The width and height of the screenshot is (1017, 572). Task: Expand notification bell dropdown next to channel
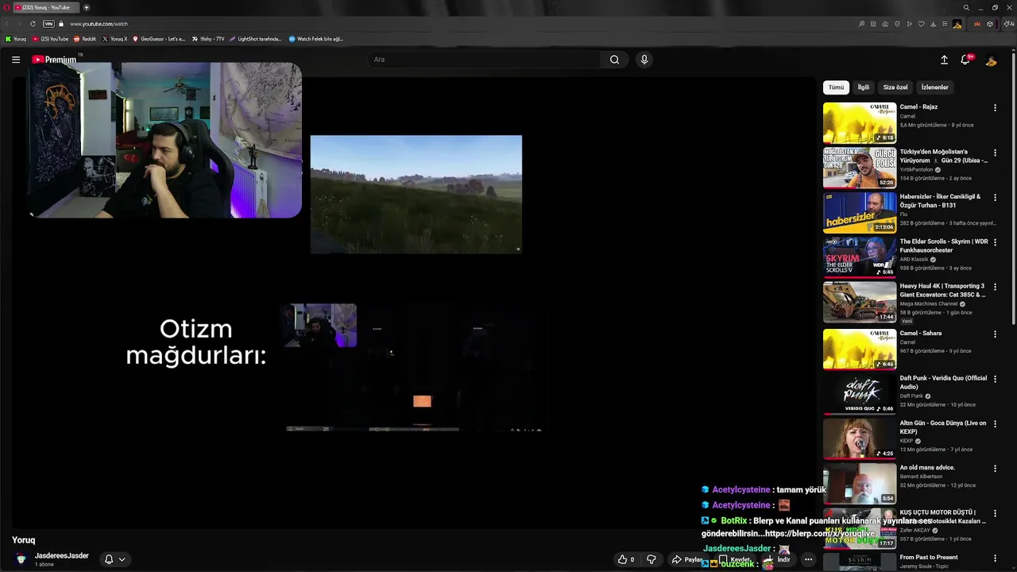coord(115,559)
